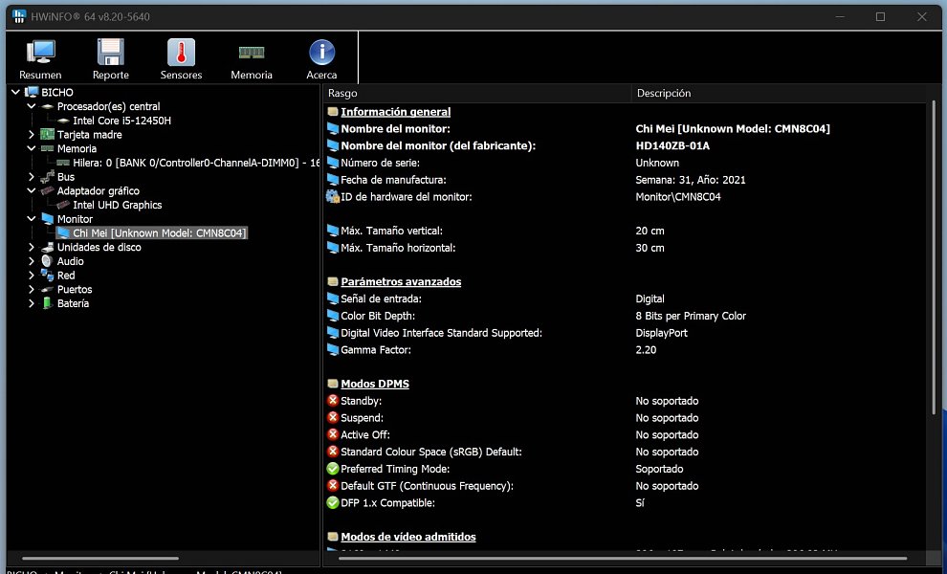This screenshot has height=574, width=947.
Task: Click the tree panel horizontal scrollbar
Action: tap(100, 559)
